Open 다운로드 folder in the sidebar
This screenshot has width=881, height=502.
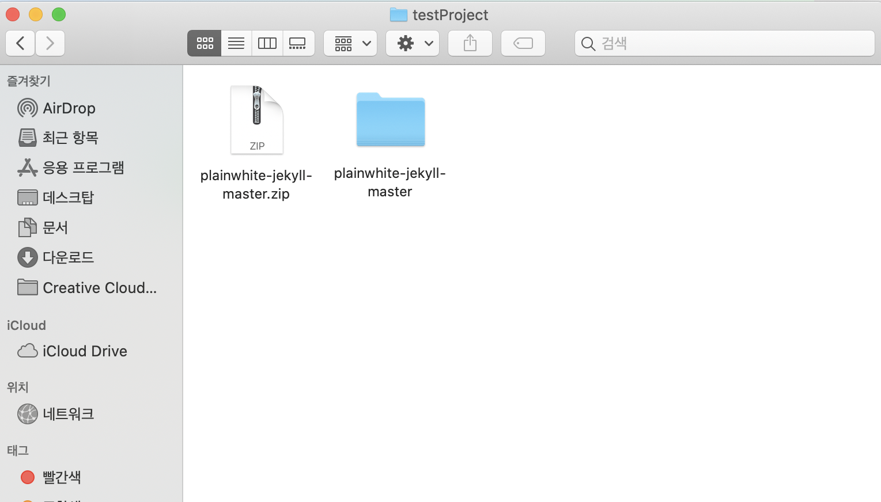[68, 257]
